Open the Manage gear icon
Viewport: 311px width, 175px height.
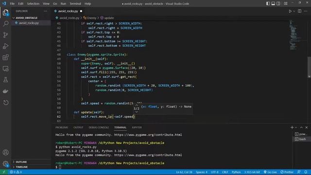tap(5, 164)
